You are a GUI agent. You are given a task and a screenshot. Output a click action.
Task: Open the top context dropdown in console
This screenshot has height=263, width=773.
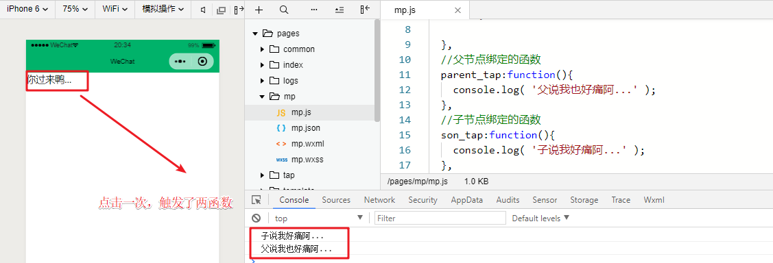[318, 218]
